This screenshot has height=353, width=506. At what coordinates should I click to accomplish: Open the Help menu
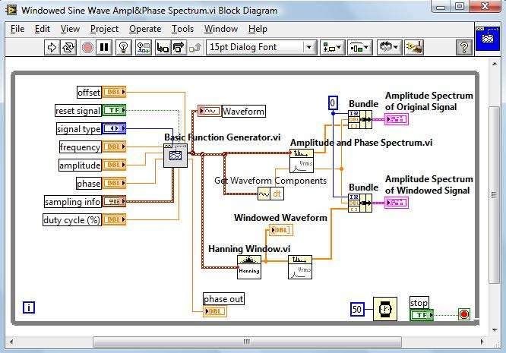point(258,29)
